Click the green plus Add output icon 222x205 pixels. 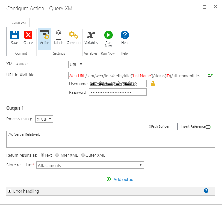(x=108, y=179)
